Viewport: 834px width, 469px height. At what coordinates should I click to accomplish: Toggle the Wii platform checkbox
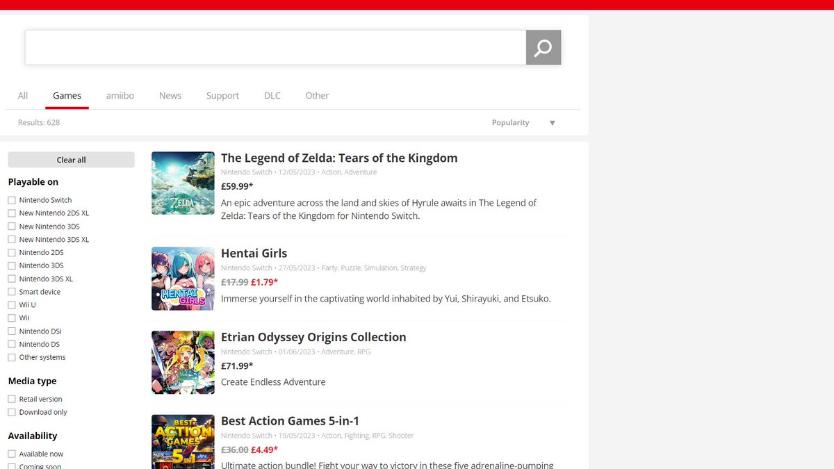coord(12,318)
